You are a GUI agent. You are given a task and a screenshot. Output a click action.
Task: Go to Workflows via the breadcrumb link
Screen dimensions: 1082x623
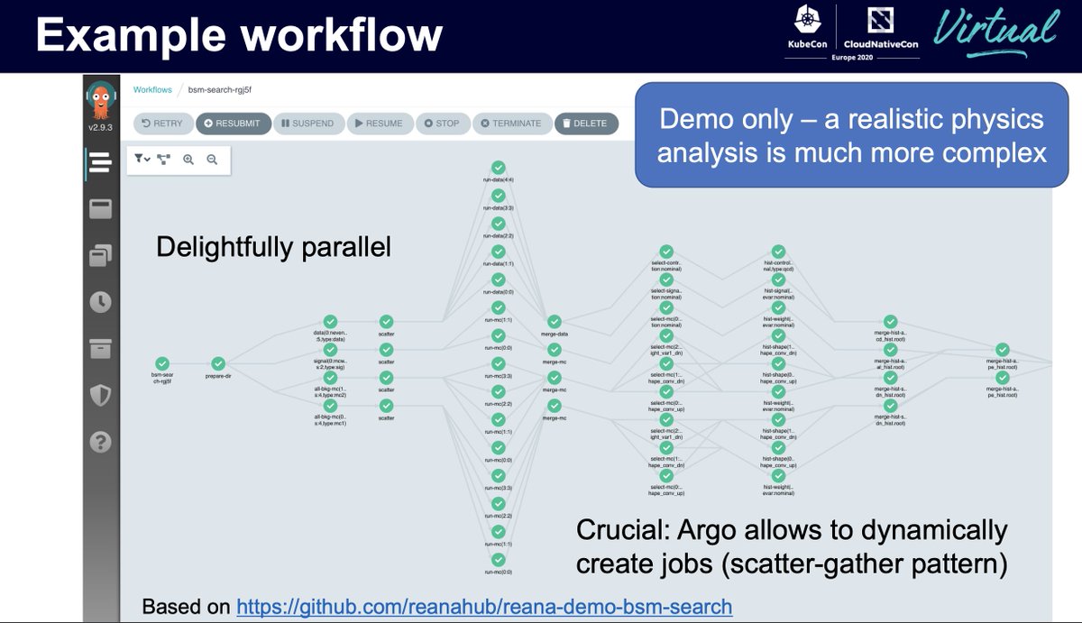coord(152,90)
